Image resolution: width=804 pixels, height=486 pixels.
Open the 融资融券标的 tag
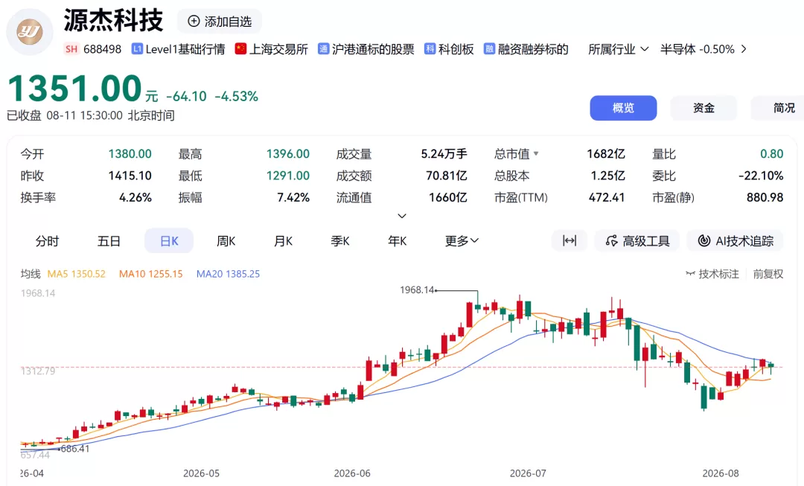click(526, 49)
